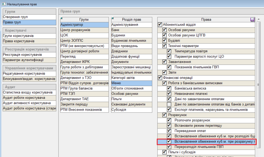Open Створення груп in left menu
The height and width of the screenshot is (157, 264).
pos(15,17)
